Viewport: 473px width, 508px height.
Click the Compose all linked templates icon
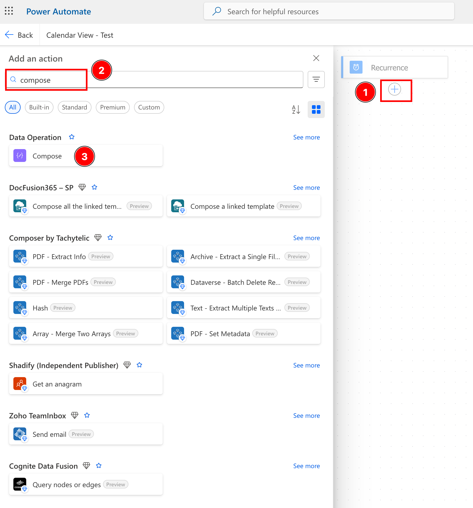coord(20,206)
